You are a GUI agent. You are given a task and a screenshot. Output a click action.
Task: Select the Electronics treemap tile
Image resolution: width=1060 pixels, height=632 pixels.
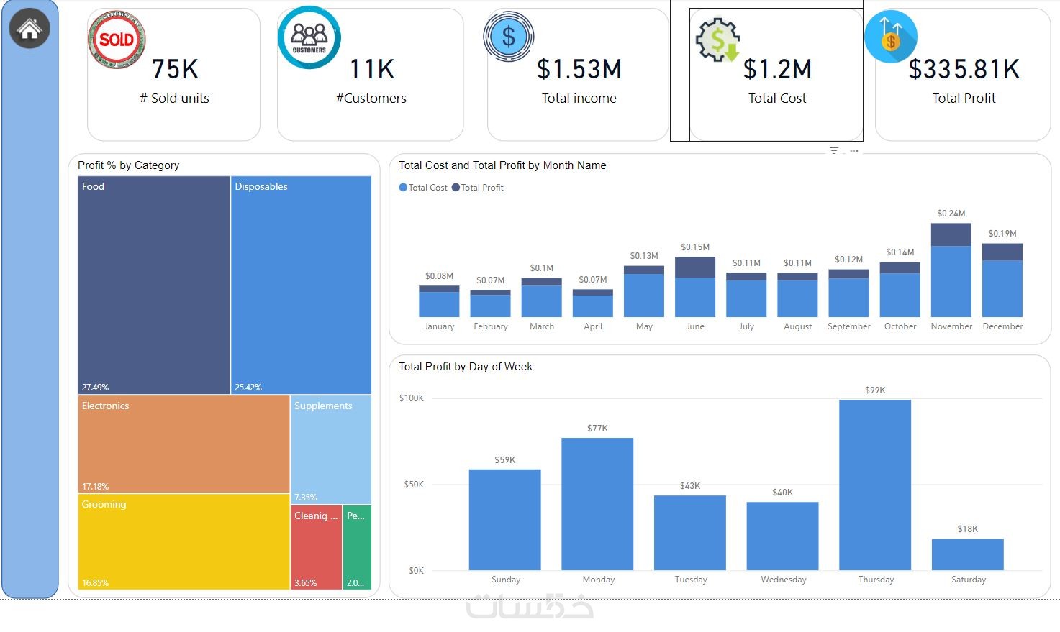pos(184,444)
